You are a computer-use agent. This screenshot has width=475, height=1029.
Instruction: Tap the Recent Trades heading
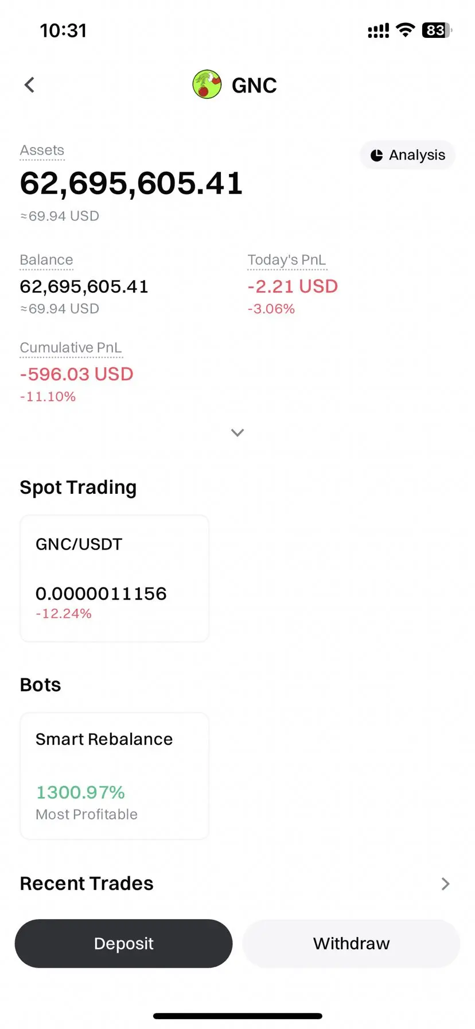[87, 883]
